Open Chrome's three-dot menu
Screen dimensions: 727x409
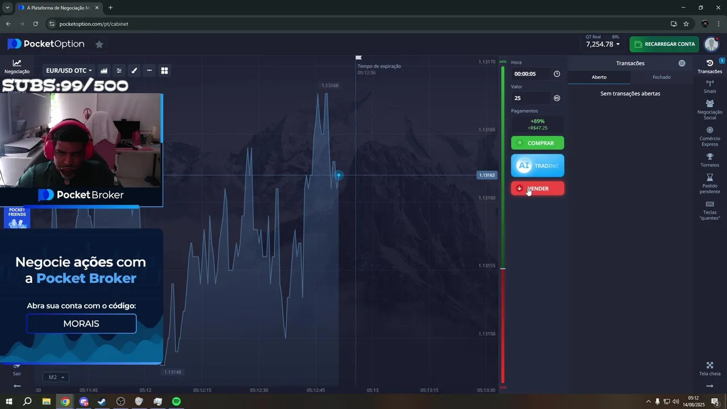point(718,24)
